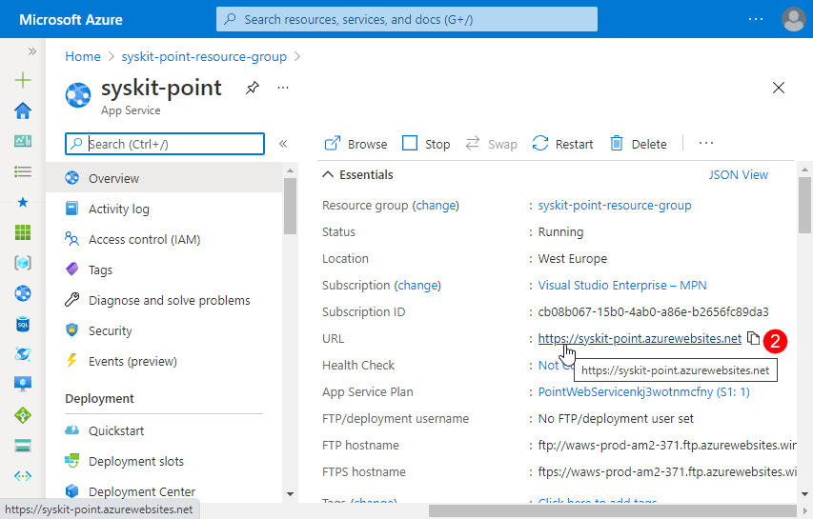This screenshot has width=813, height=519.
Task: Open Load balancers diamond icon
Action: pos(23,415)
